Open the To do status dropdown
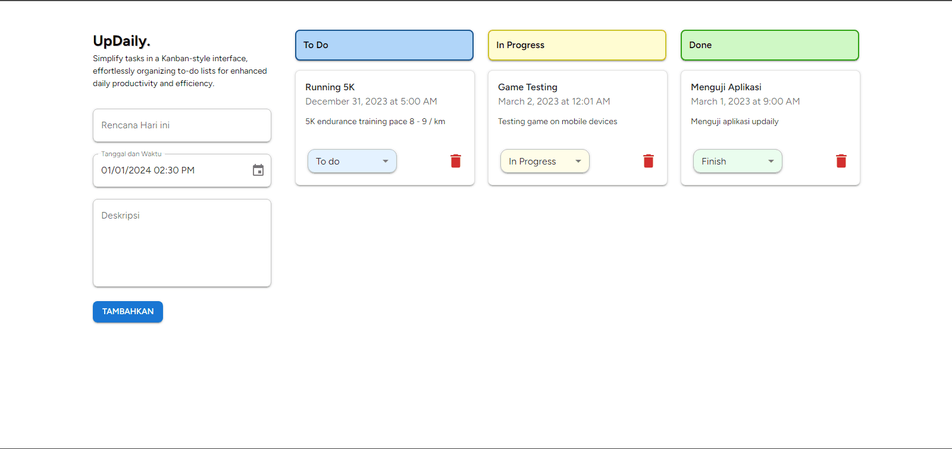Image resolution: width=952 pixels, height=449 pixels. 352,161
